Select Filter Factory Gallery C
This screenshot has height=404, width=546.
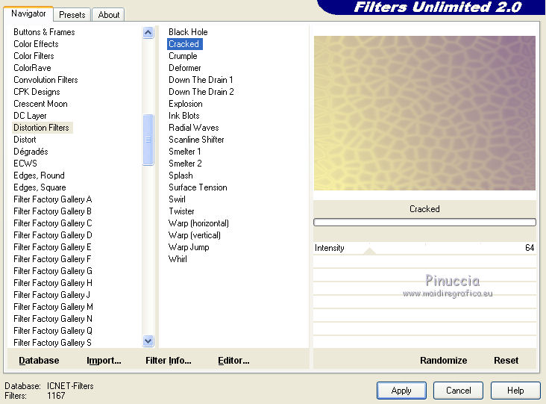point(52,223)
